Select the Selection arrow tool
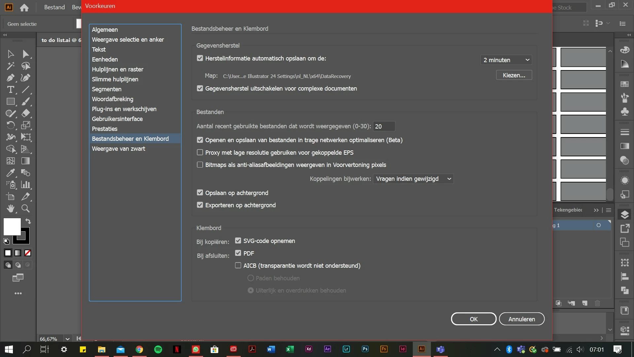The width and height of the screenshot is (634, 357). 11,54
